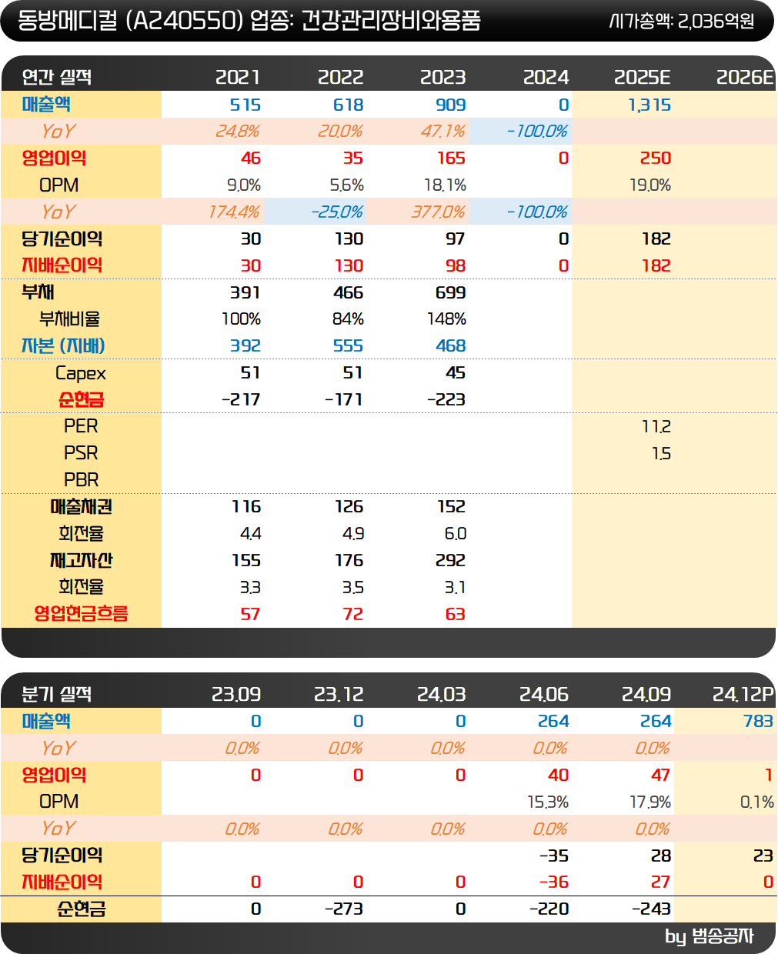This screenshot has width=778, height=954.
Task: Click the 2021 영업이익 value 46
Action: (251, 158)
